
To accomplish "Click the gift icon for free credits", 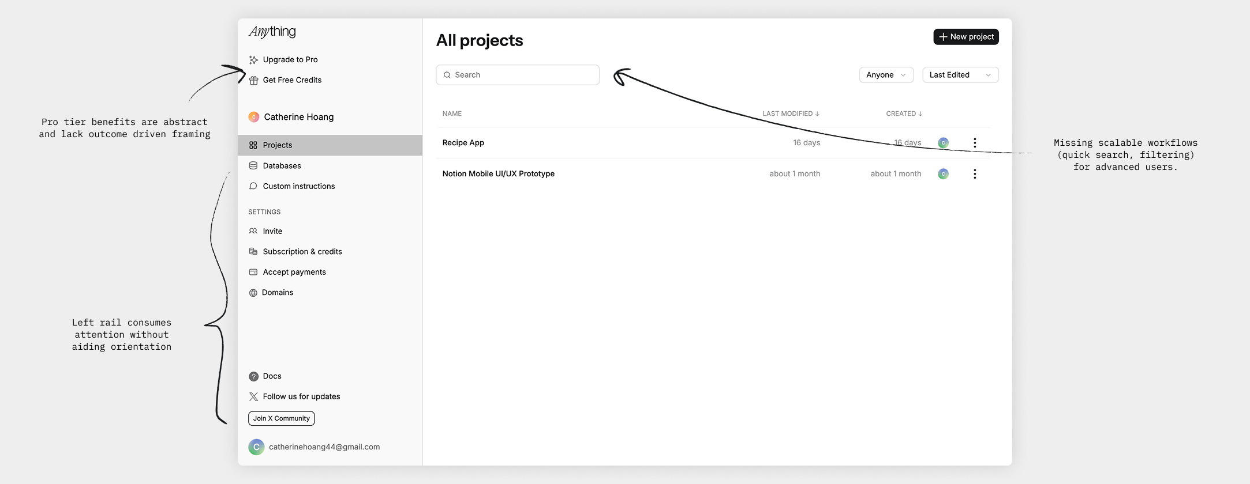I will tap(253, 81).
